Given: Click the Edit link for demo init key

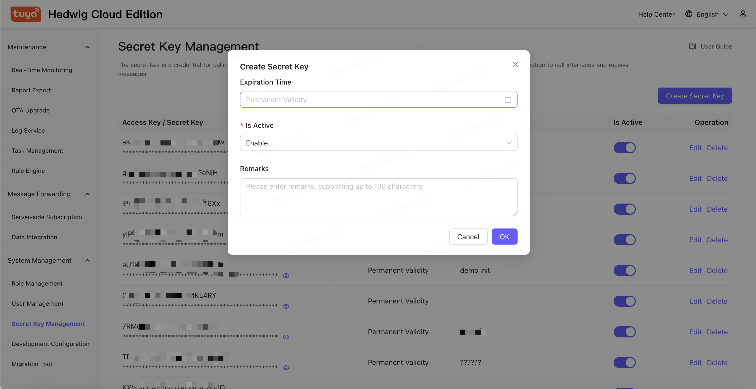Looking at the screenshot, I should pos(696,270).
